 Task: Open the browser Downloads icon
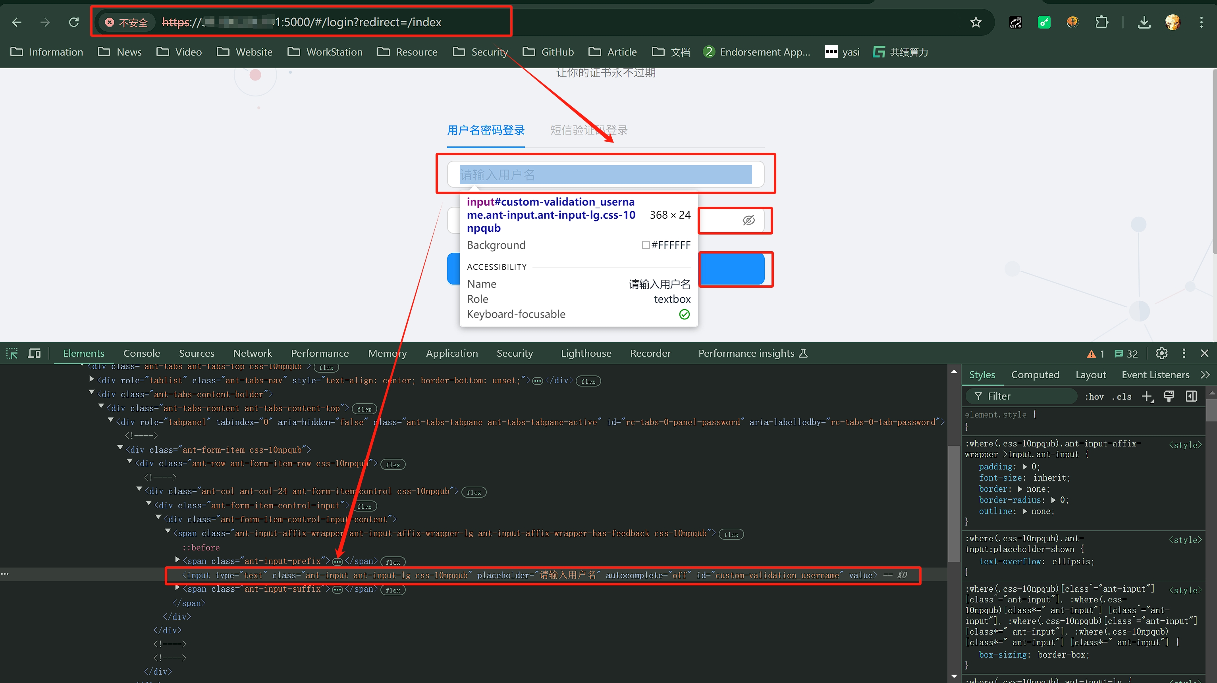click(1144, 22)
